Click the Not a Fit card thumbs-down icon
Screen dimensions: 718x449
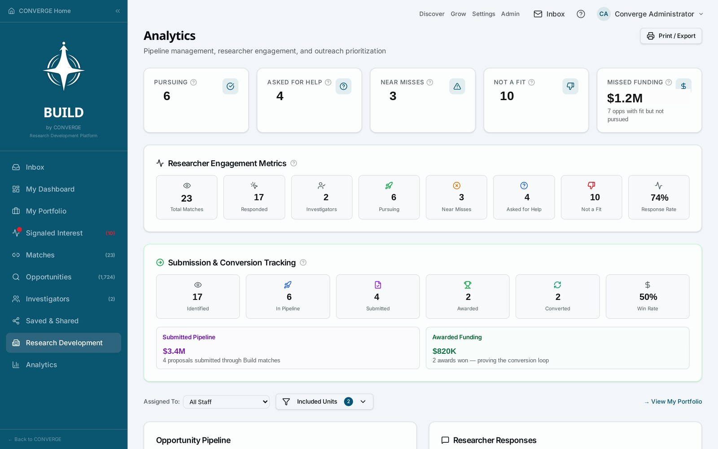(x=570, y=86)
